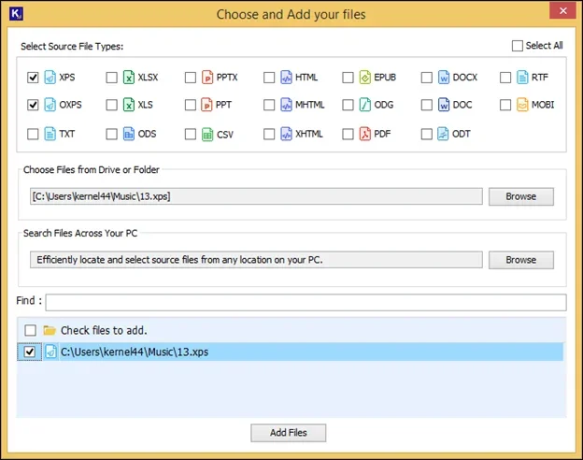583x460 pixels.
Task: Enable the PPTX file type checkbox
Action: (191, 78)
